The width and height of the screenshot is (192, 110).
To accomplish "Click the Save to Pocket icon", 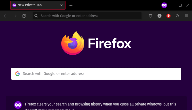I will point(150,16).
